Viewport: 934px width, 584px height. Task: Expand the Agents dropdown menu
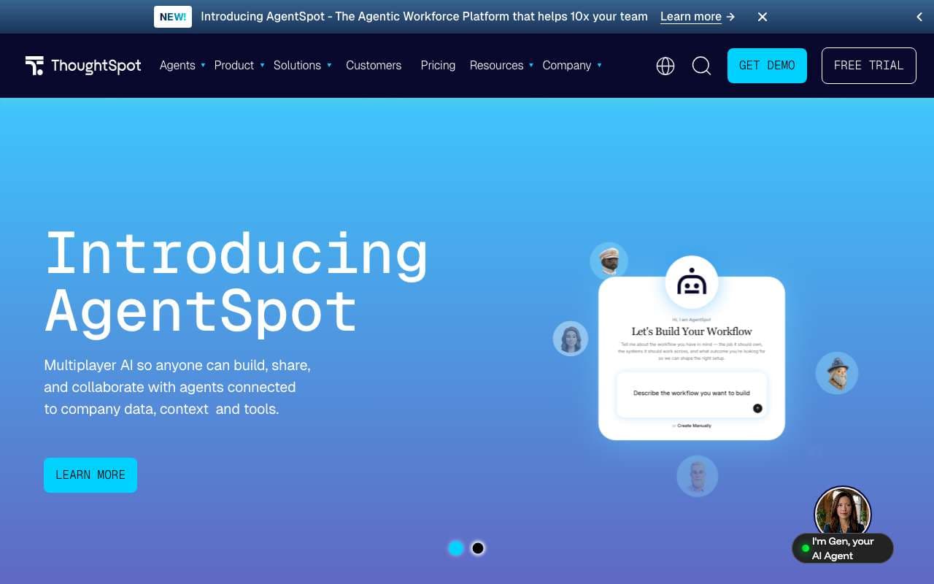coord(182,66)
